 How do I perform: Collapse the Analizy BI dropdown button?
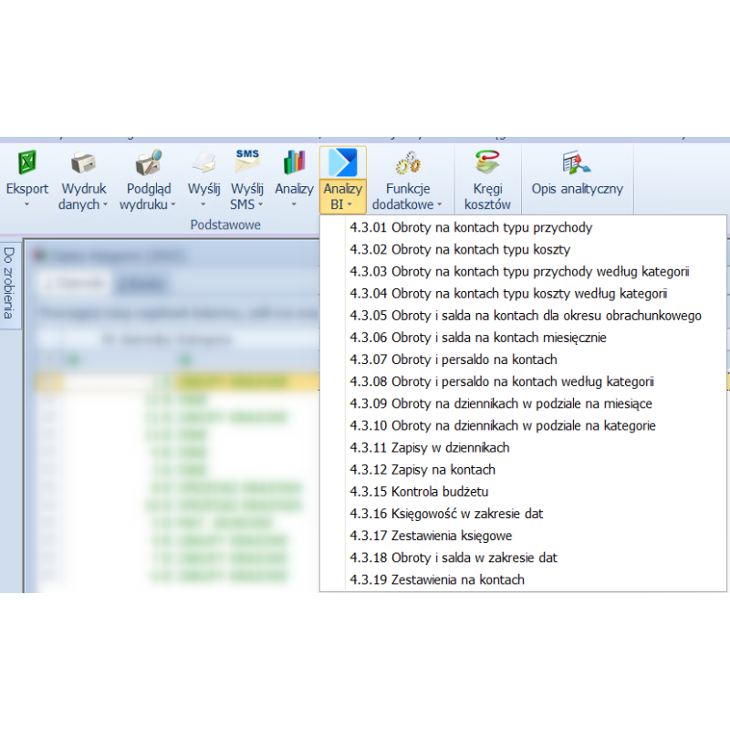[342, 181]
